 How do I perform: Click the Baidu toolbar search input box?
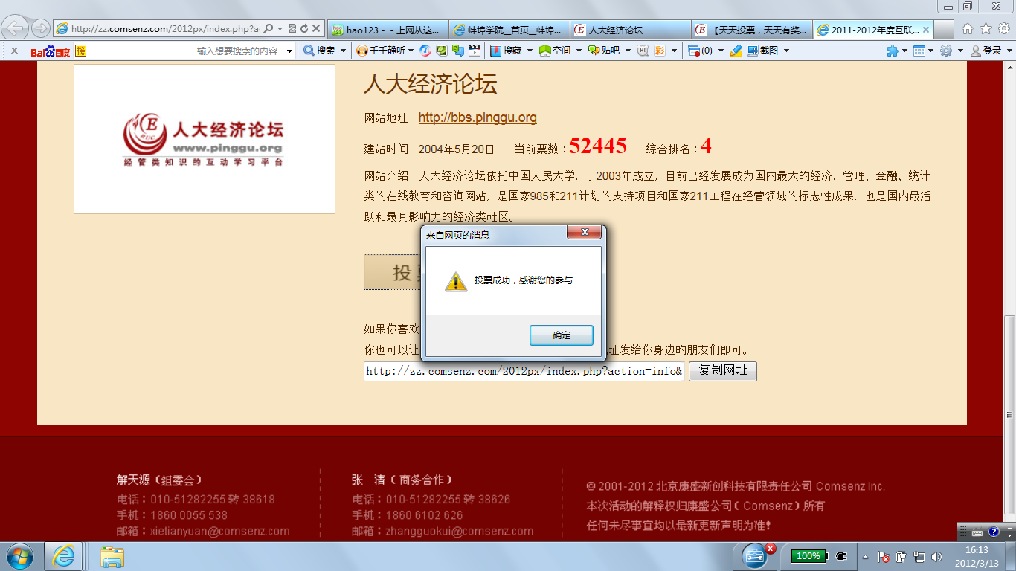[x=186, y=51]
